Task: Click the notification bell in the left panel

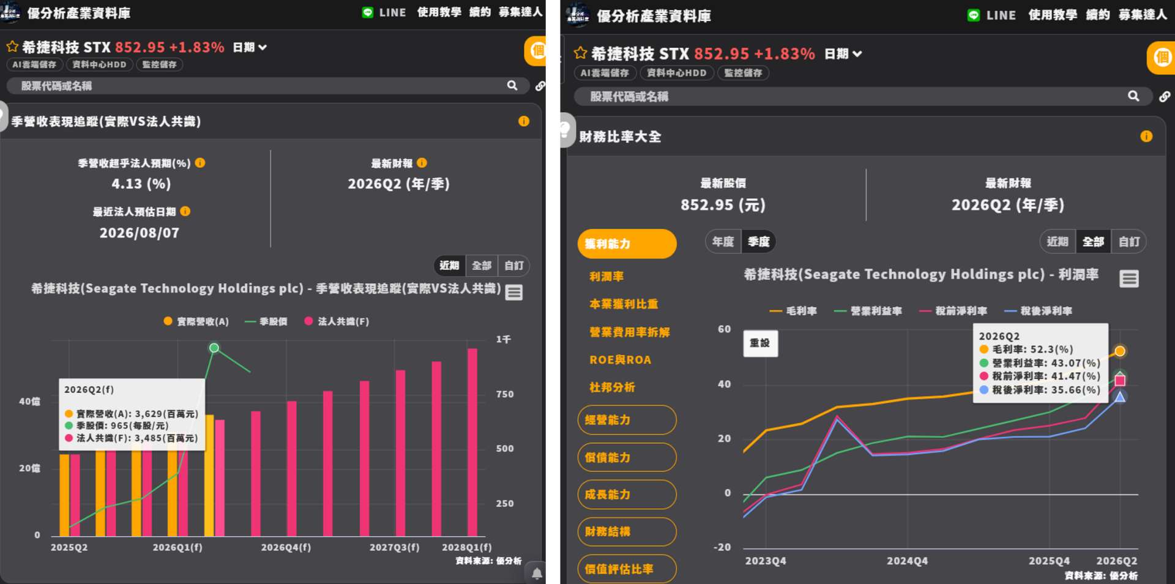Action: pos(537,574)
